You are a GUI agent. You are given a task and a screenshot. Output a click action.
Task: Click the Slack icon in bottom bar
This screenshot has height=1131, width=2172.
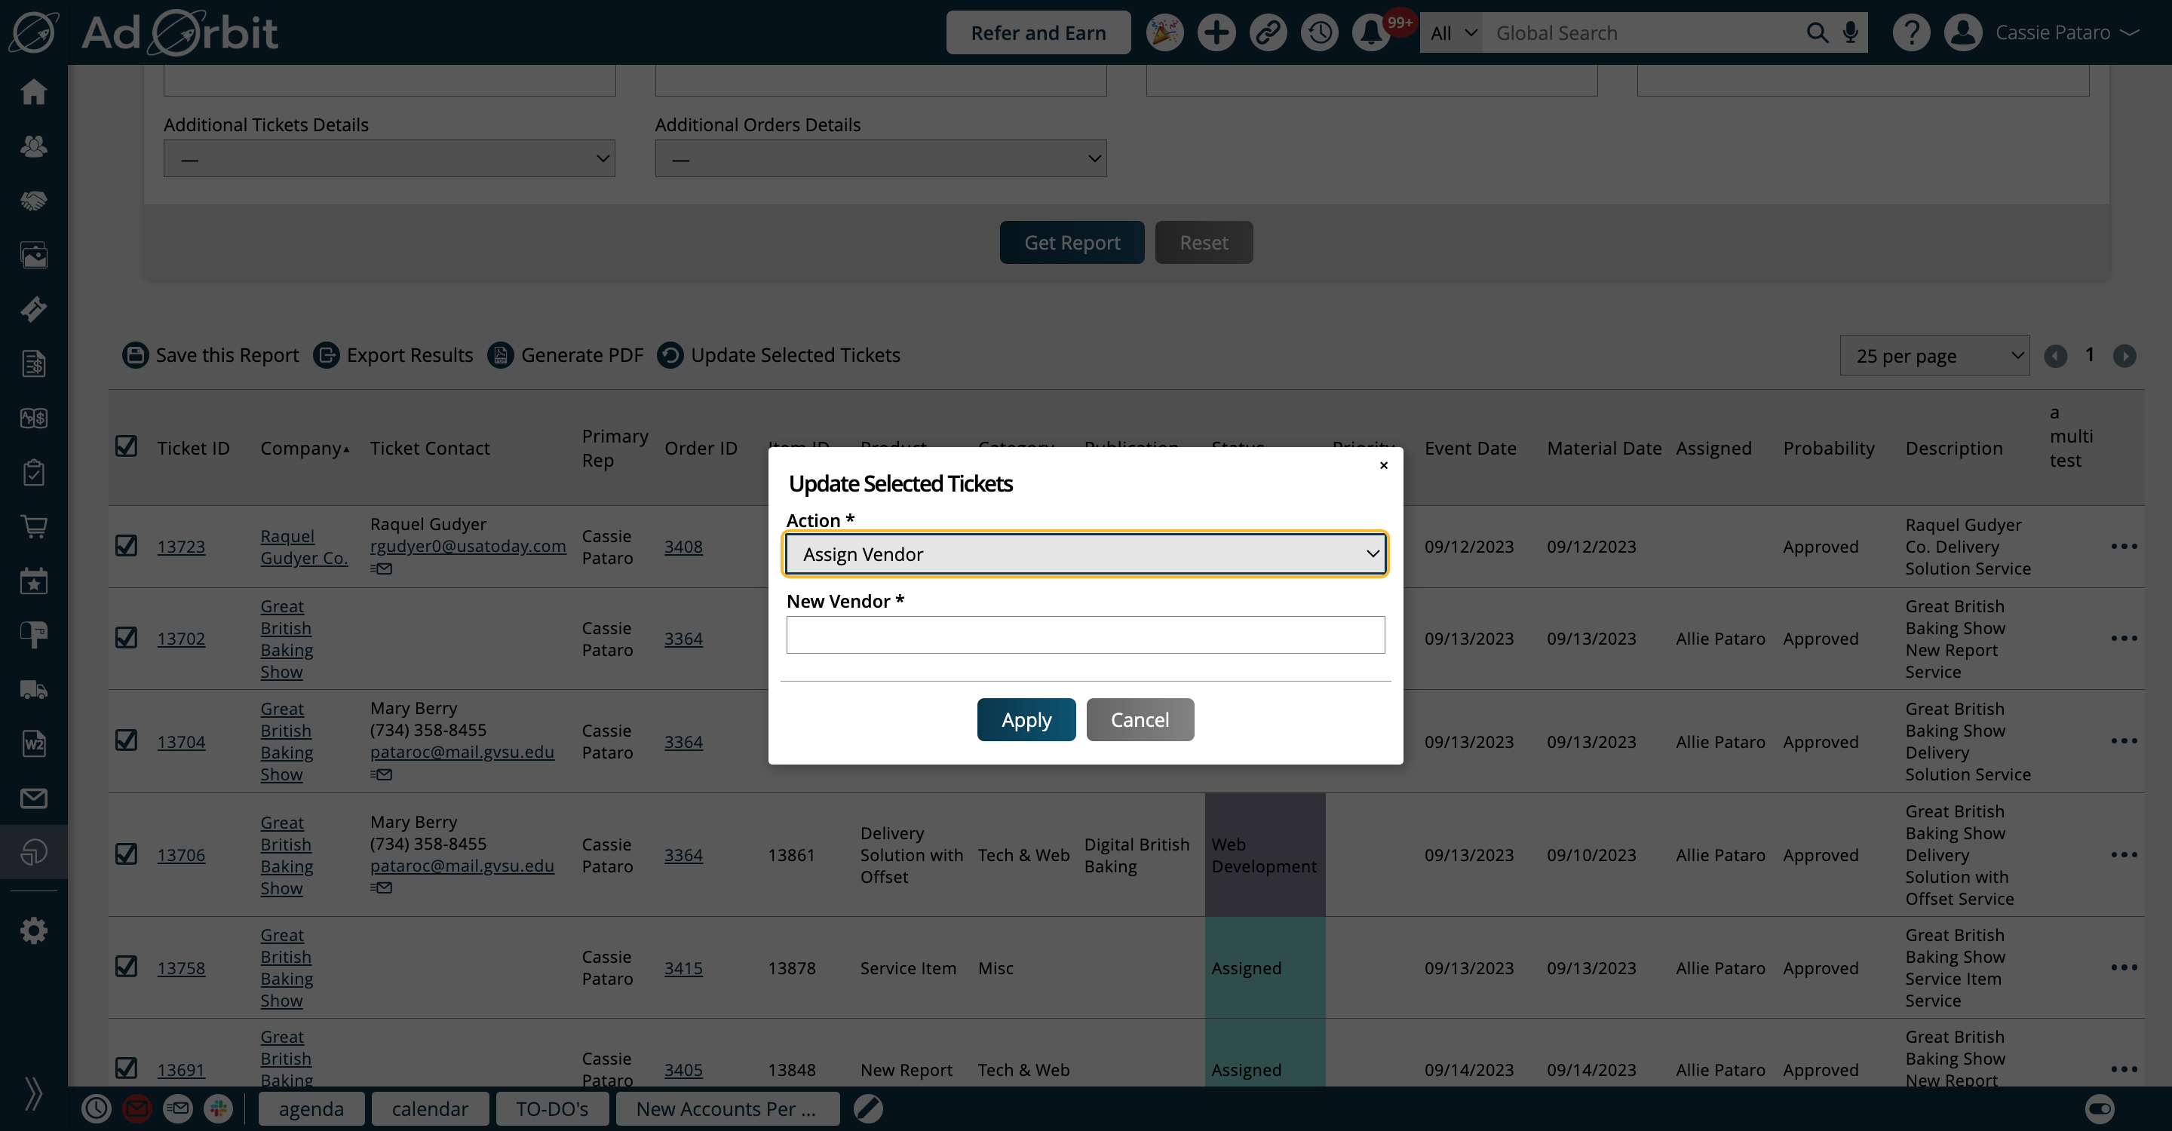tap(219, 1109)
